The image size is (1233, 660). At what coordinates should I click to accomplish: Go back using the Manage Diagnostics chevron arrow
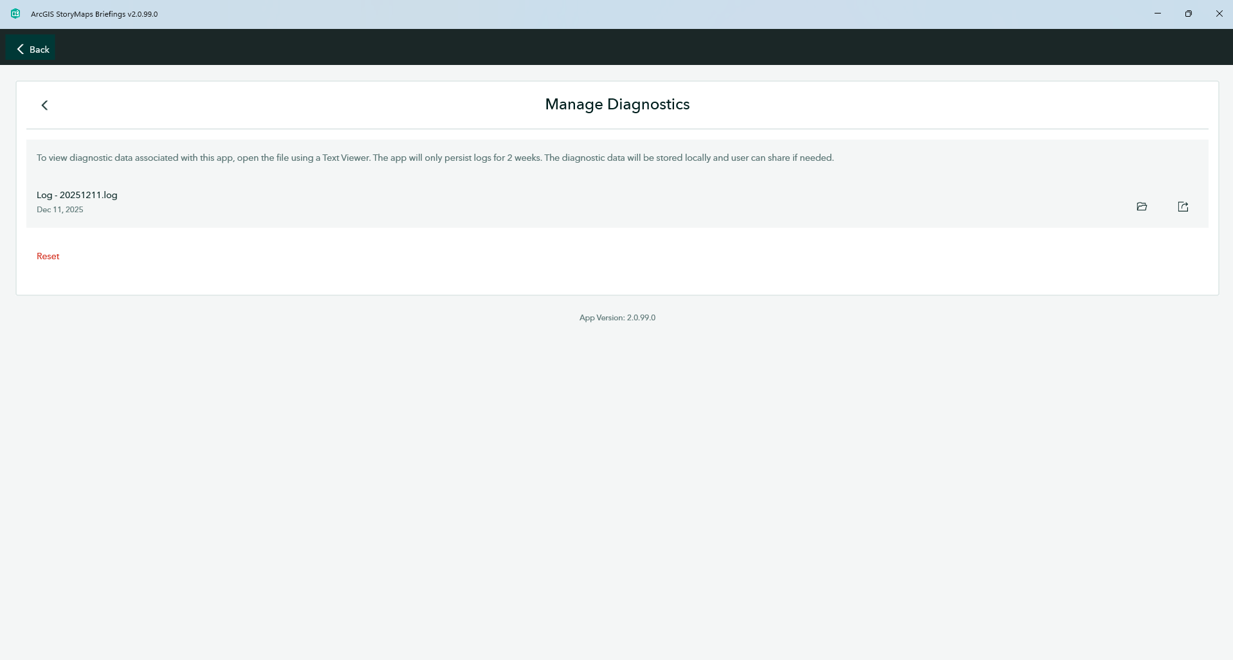pos(44,105)
